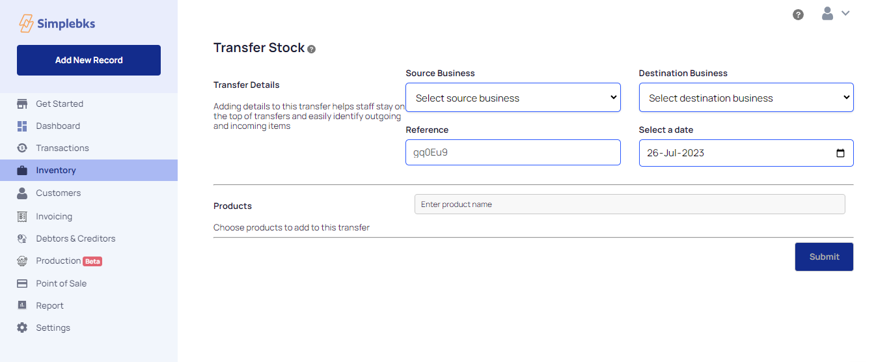Click the info icon beside Transfer Stock

(x=312, y=49)
